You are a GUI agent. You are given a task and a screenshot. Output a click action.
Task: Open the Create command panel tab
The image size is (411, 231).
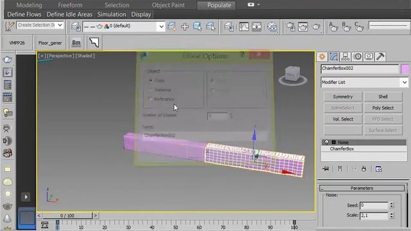(x=322, y=56)
